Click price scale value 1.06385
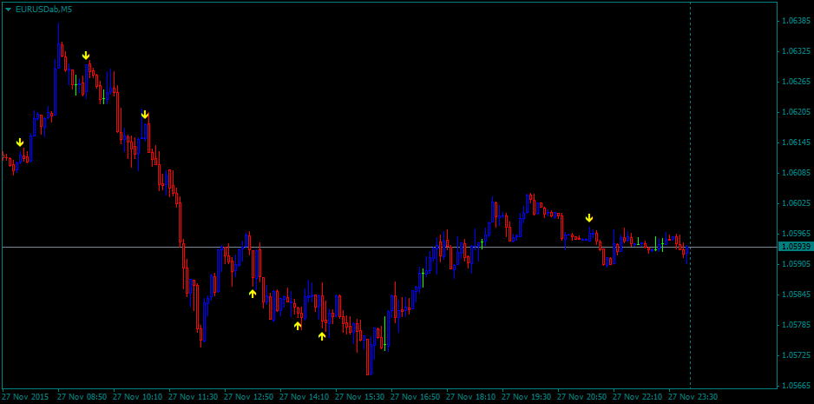 (796, 22)
